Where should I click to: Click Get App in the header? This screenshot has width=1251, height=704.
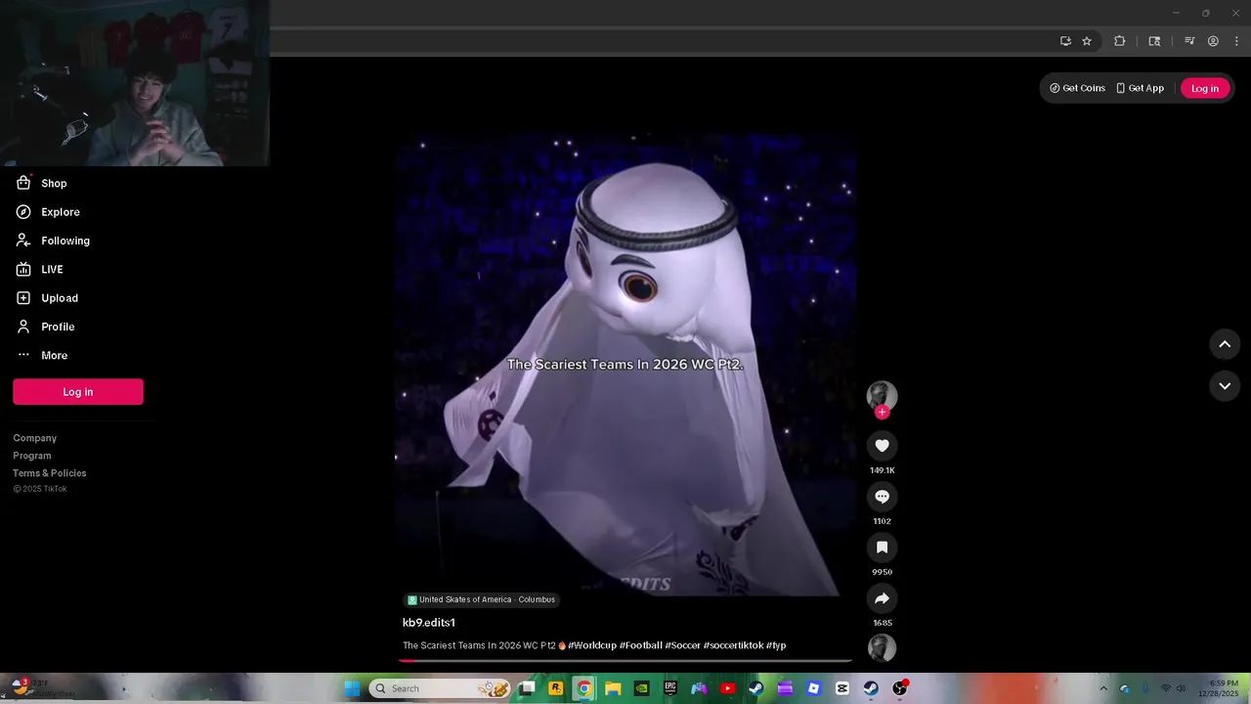point(1140,88)
